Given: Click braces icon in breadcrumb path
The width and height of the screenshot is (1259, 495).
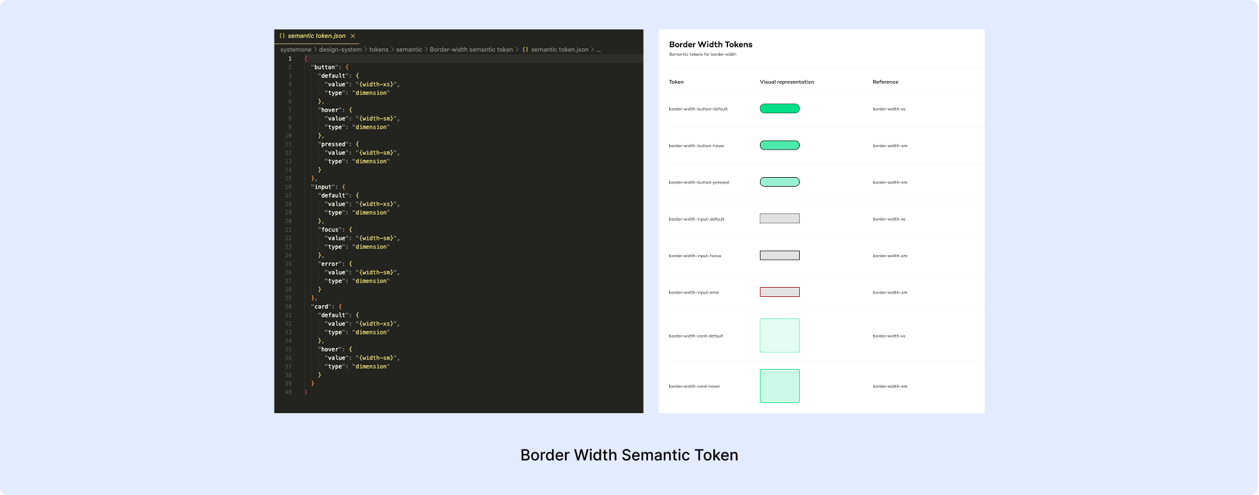Looking at the screenshot, I should (x=525, y=50).
